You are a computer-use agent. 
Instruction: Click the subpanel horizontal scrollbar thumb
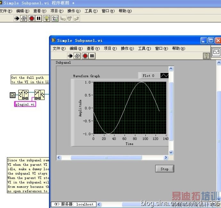point(106,158)
